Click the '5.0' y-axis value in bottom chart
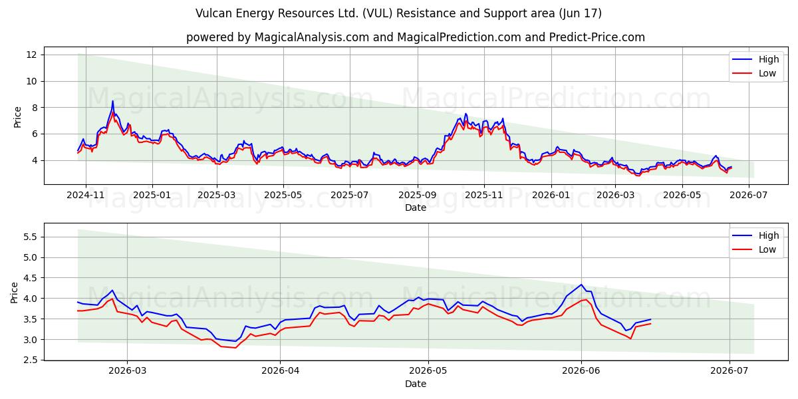This screenshot has height=399, width=798. [x=32, y=257]
